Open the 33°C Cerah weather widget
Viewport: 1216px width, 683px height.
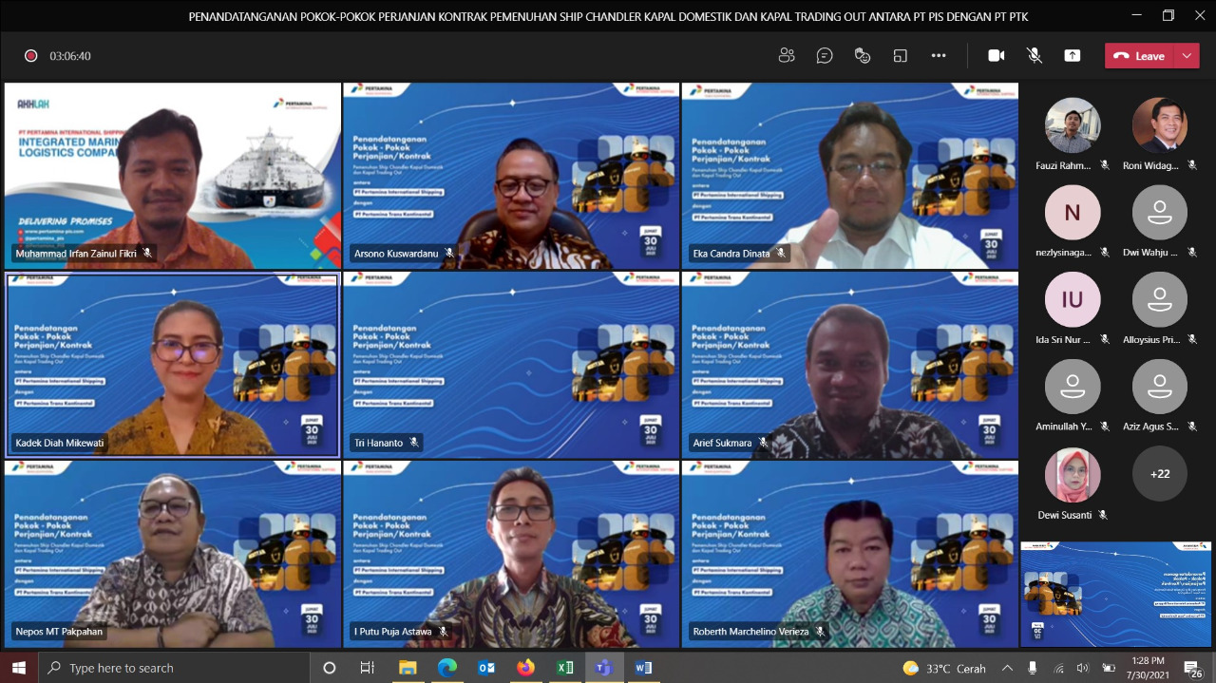pyautogui.click(x=944, y=668)
